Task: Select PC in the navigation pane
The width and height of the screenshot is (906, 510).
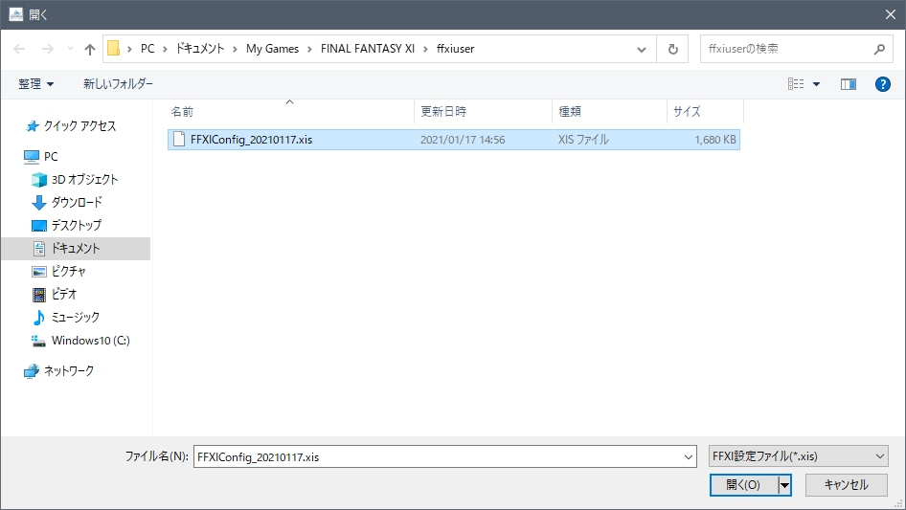Action: 51,157
